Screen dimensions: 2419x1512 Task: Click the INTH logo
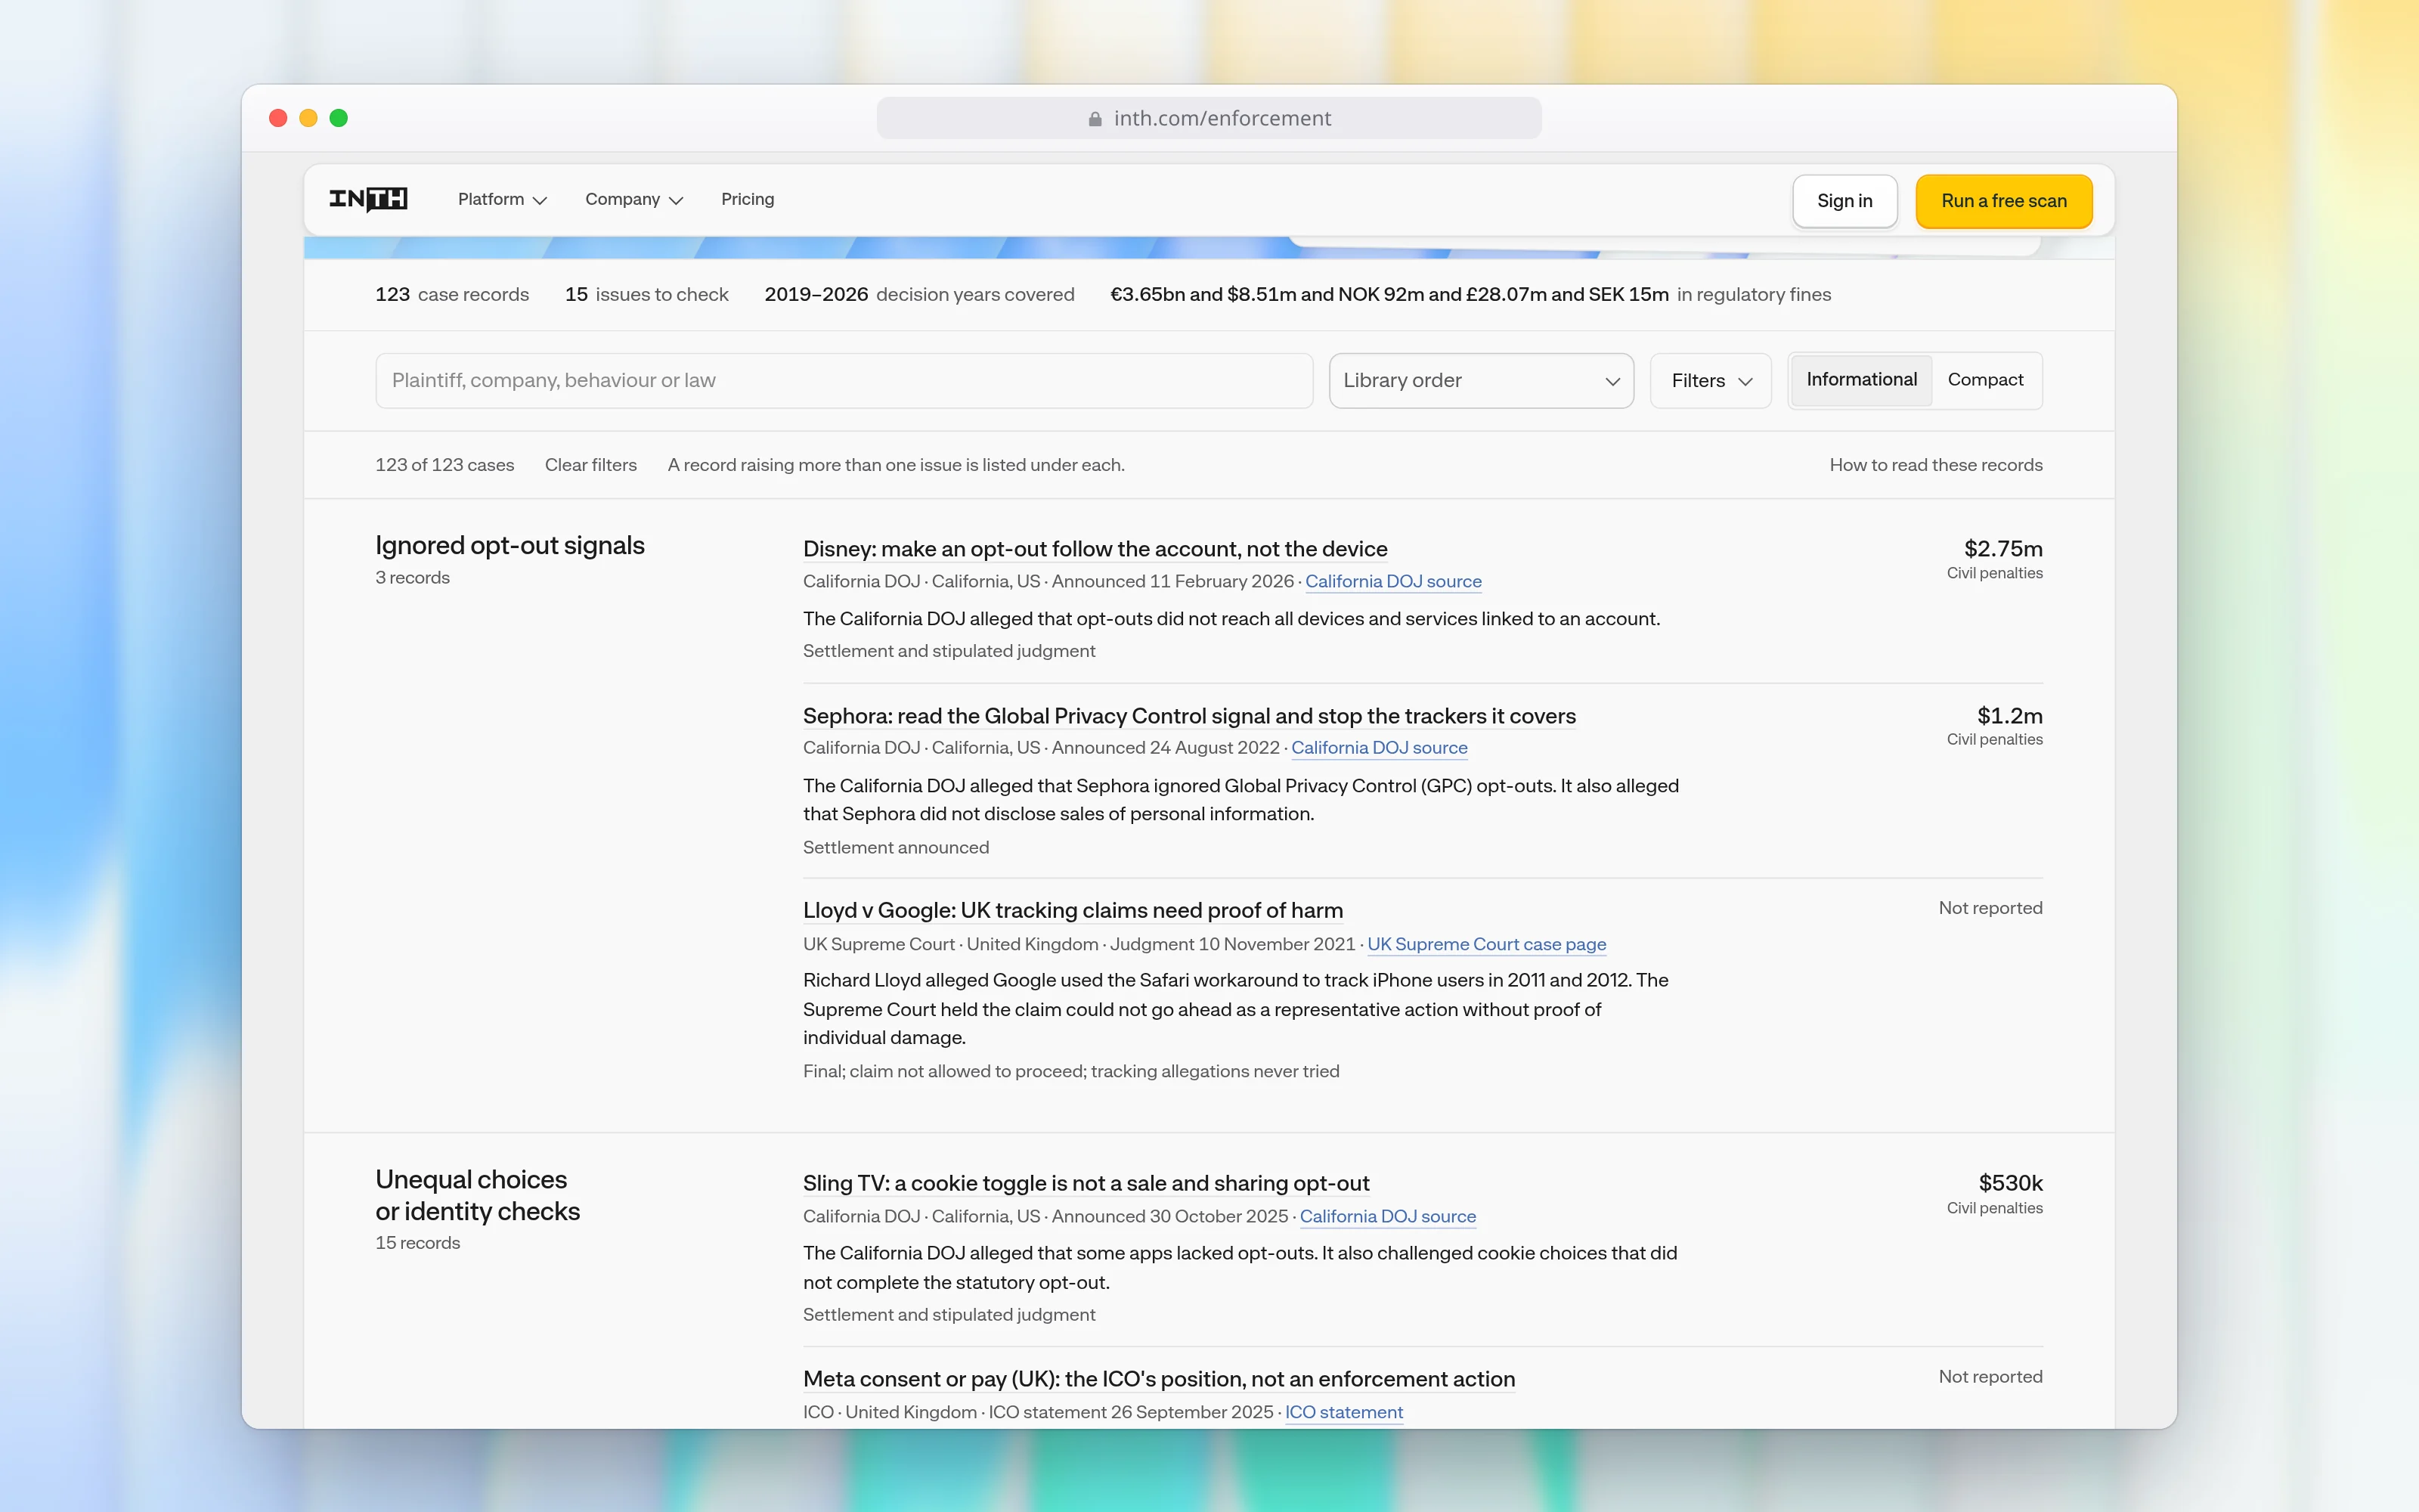(x=368, y=199)
